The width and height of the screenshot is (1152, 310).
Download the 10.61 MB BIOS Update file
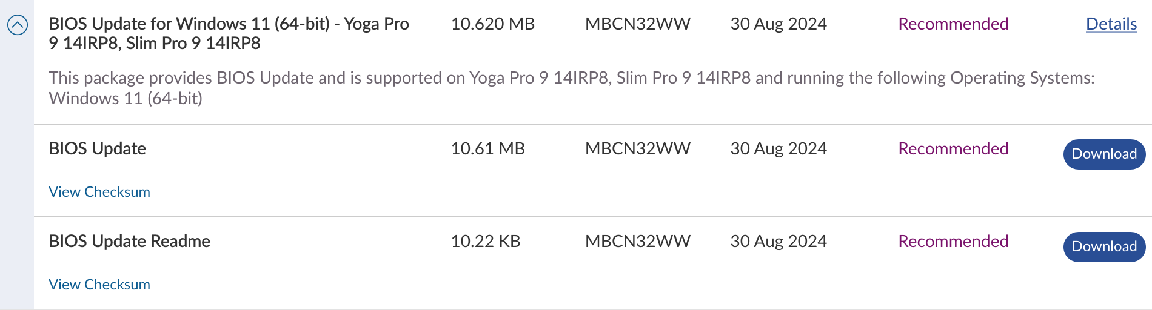click(x=1104, y=154)
